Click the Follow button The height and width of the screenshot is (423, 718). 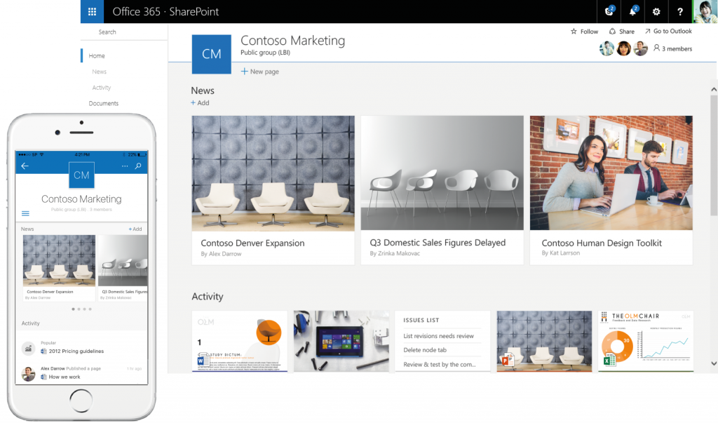(x=584, y=31)
